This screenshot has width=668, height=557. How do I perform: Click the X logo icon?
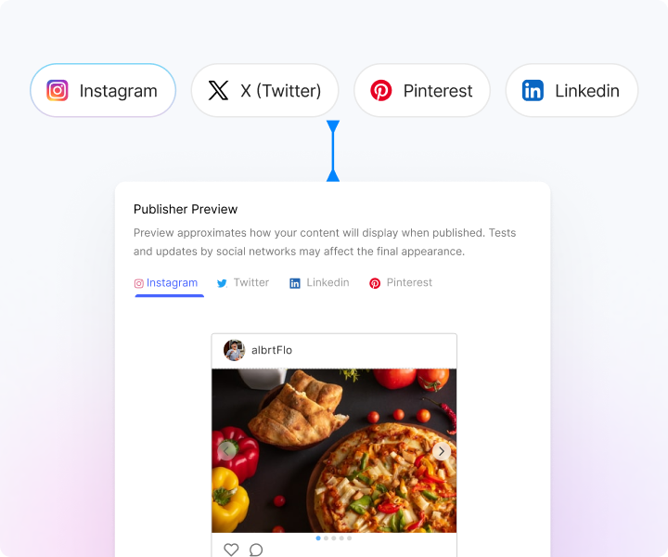pos(218,90)
